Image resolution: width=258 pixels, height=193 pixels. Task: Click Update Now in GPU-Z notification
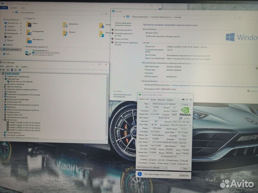click(x=184, y=175)
